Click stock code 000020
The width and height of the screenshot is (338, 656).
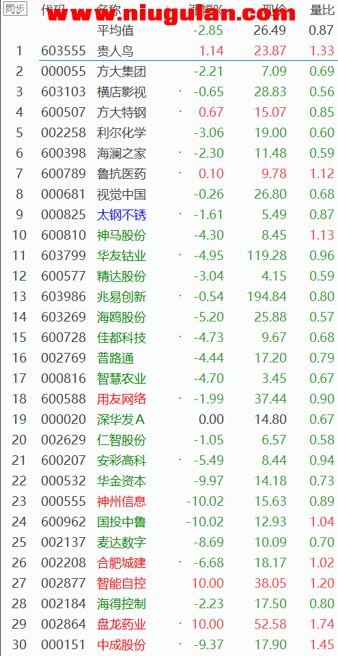[64, 420]
